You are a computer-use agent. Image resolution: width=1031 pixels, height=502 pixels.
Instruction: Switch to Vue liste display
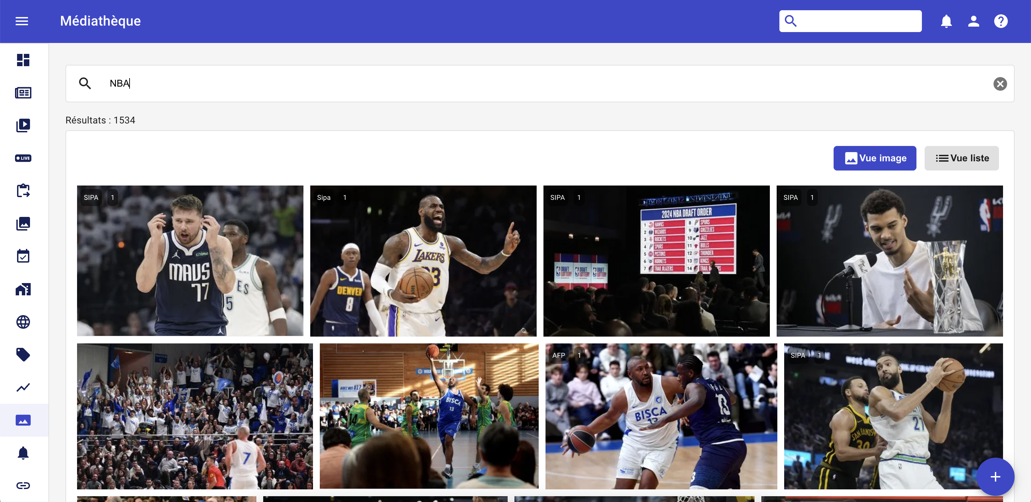click(x=961, y=158)
